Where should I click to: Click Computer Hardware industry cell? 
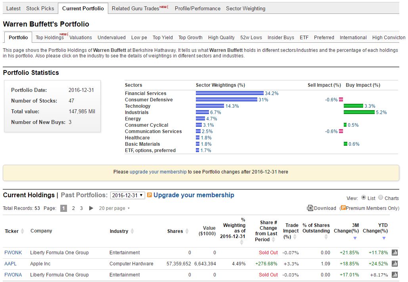click(x=131, y=263)
